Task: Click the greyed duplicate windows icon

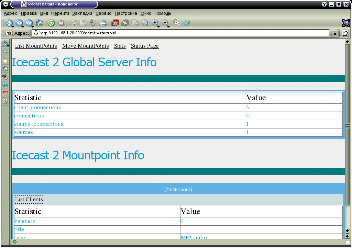Action: click(x=135, y=23)
